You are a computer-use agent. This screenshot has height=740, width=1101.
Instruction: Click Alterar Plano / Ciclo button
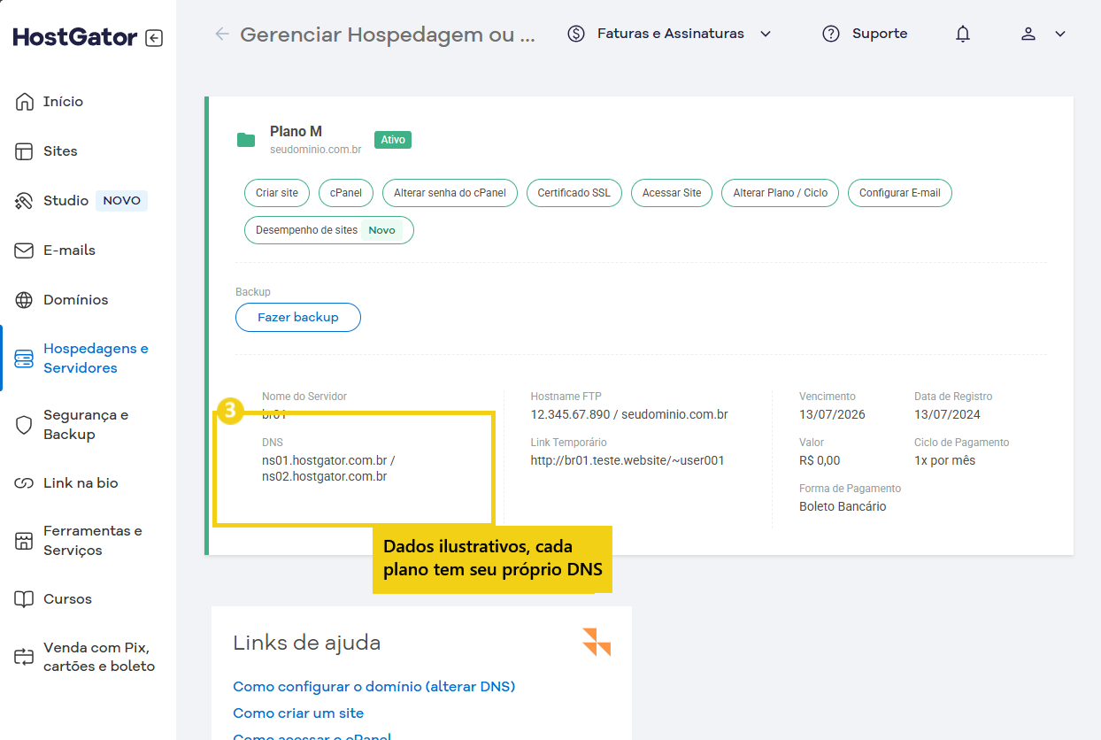click(x=781, y=193)
